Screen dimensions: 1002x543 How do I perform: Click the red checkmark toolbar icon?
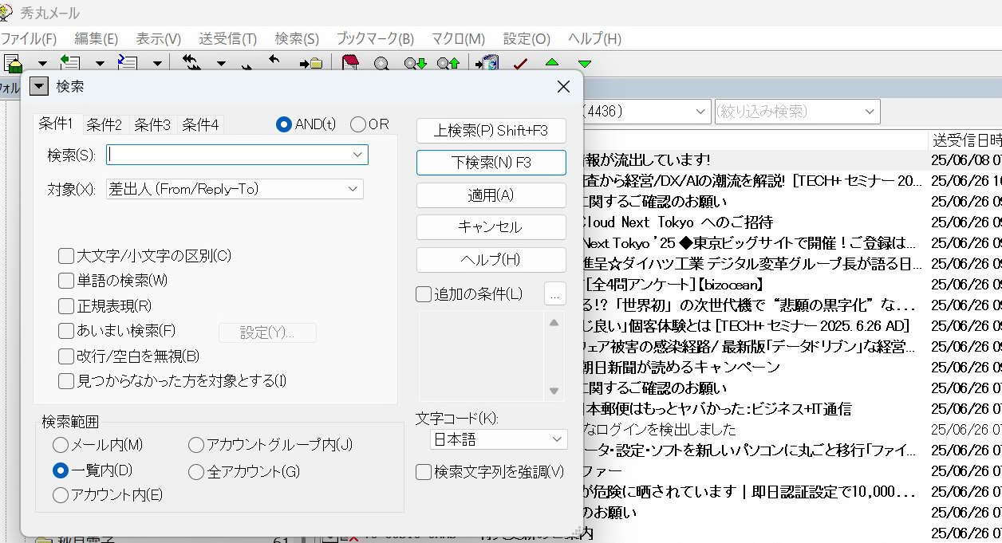520,64
